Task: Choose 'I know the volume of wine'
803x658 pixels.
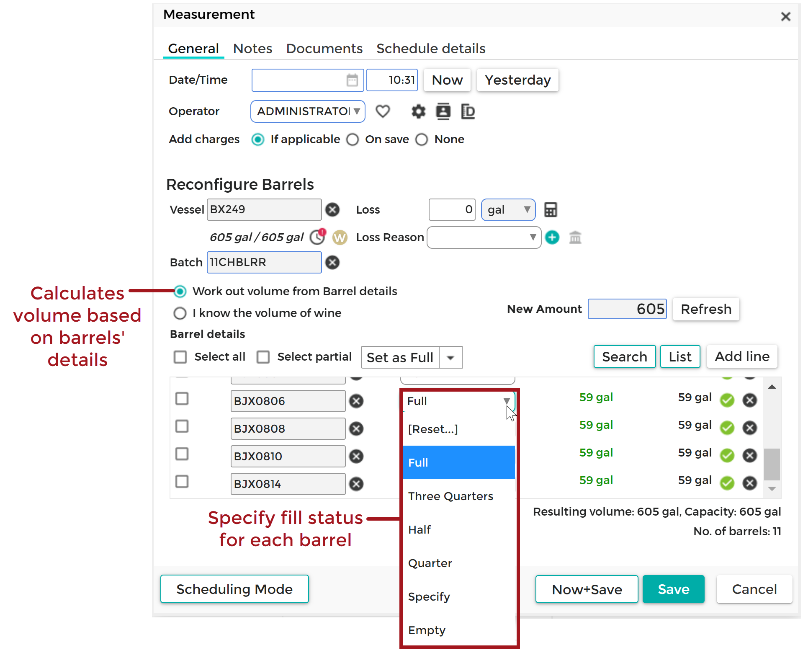Action: coord(180,313)
